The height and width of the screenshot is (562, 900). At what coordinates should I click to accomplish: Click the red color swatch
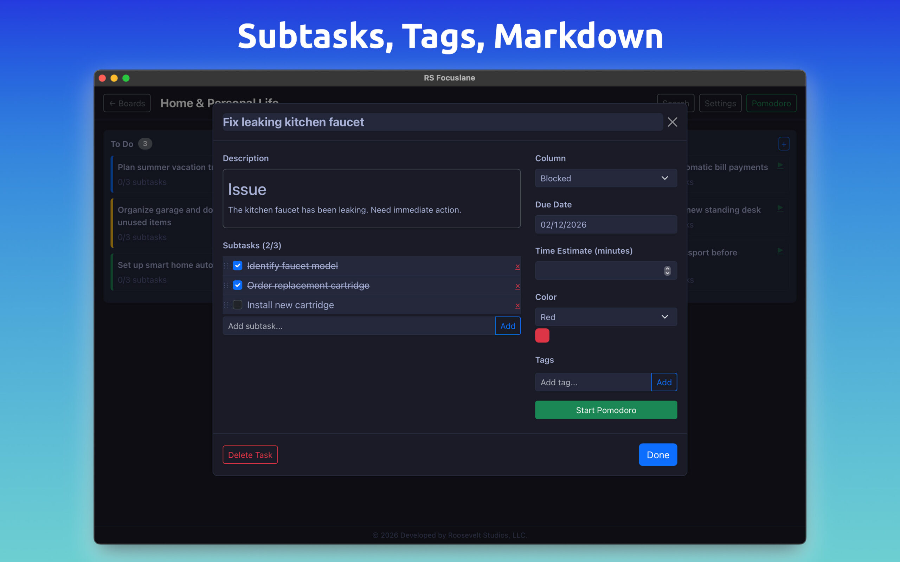(542, 335)
